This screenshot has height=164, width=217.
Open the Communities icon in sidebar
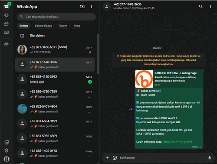(7, 32)
